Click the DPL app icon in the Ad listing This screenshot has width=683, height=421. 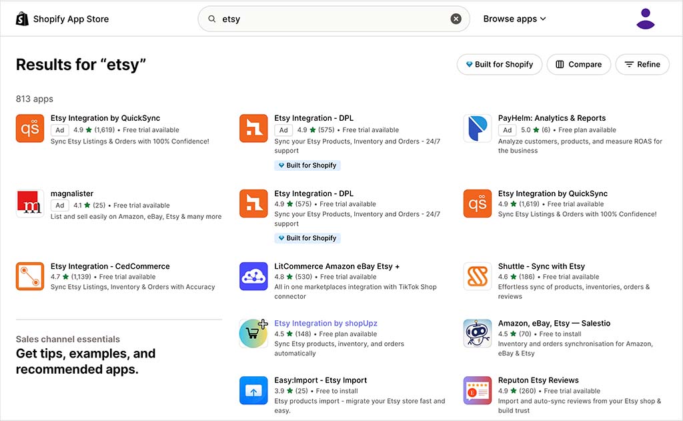253,128
